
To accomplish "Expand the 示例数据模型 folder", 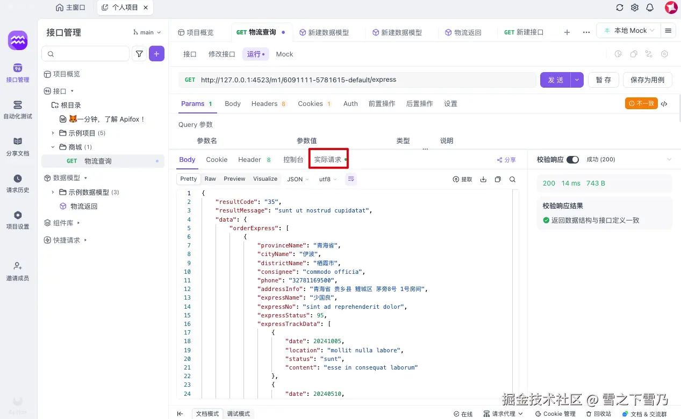I will pos(53,192).
